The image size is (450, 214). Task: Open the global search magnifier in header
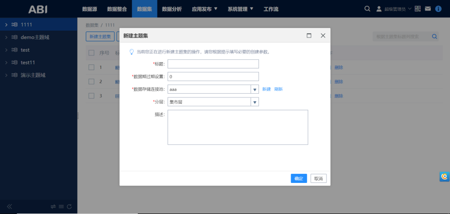click(x=367, y=9)
